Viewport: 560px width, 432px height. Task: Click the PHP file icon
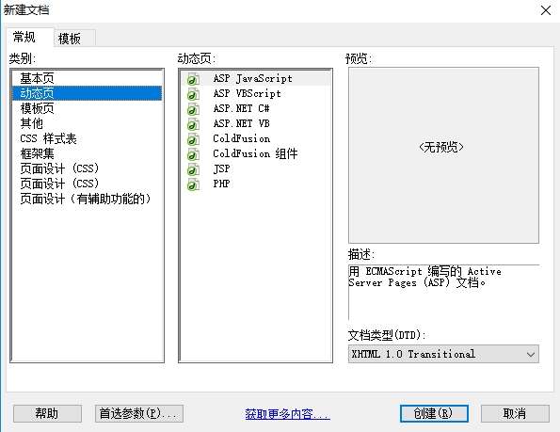(x=193, y=184)
